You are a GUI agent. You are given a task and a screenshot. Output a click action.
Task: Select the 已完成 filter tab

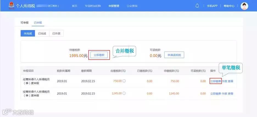[42, 34]
